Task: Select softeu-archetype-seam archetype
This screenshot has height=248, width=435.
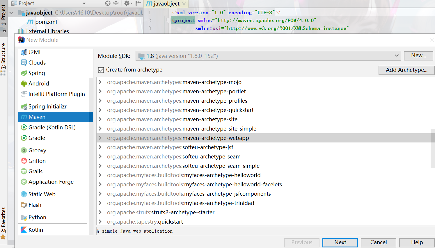Action: (264, 156)
